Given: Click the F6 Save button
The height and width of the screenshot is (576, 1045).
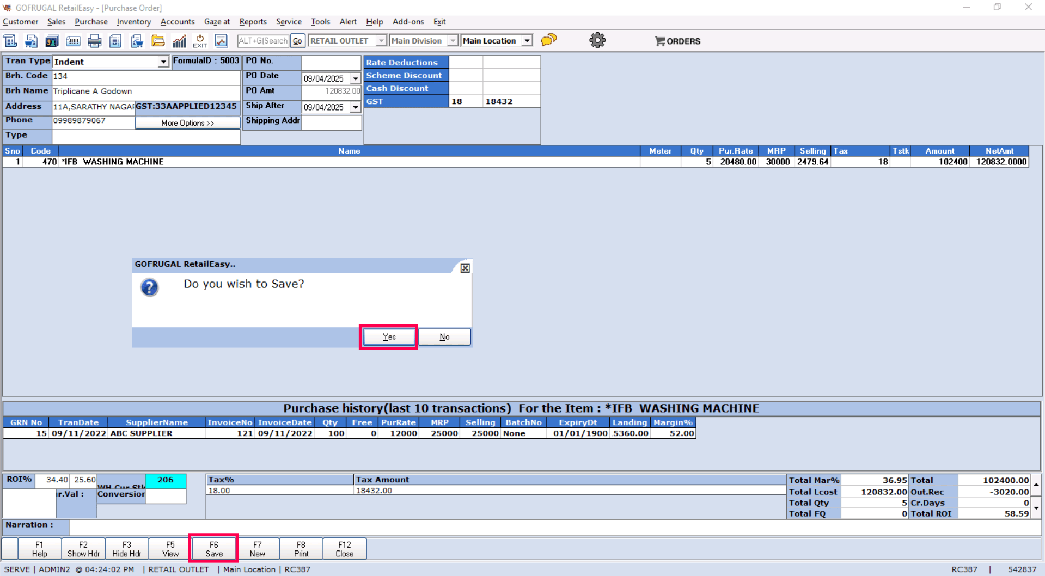Looking at the screenshot, I should (214, 549).
